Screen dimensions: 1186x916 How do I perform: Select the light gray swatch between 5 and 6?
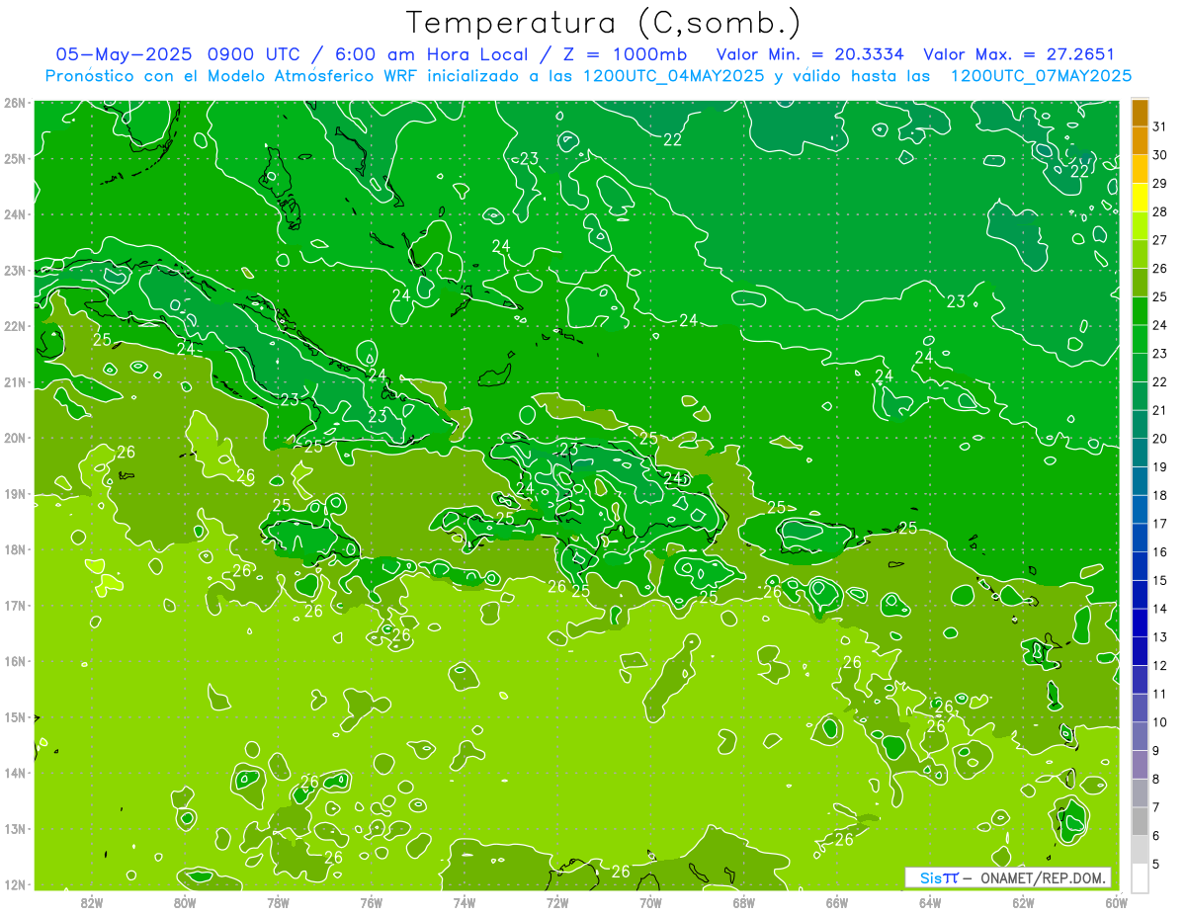click(1140, 850)
